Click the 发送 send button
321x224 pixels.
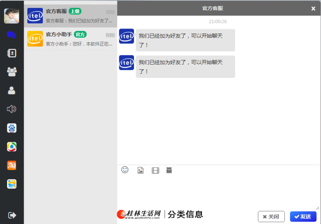click(303, 216)
